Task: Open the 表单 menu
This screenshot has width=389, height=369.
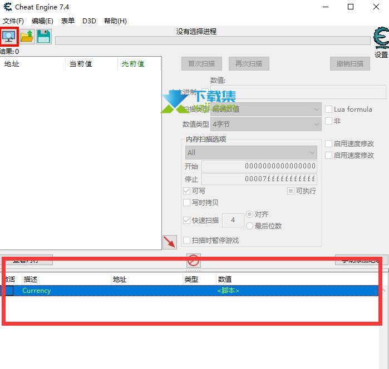Action: [68, 21]
